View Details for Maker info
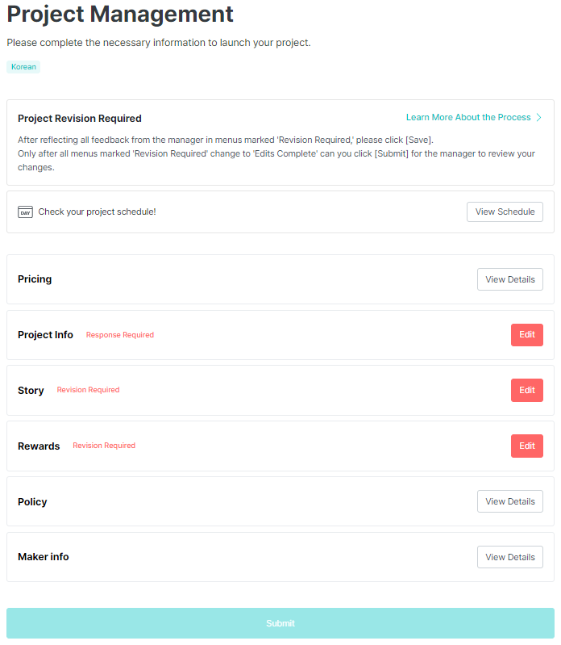 point(510,557)
